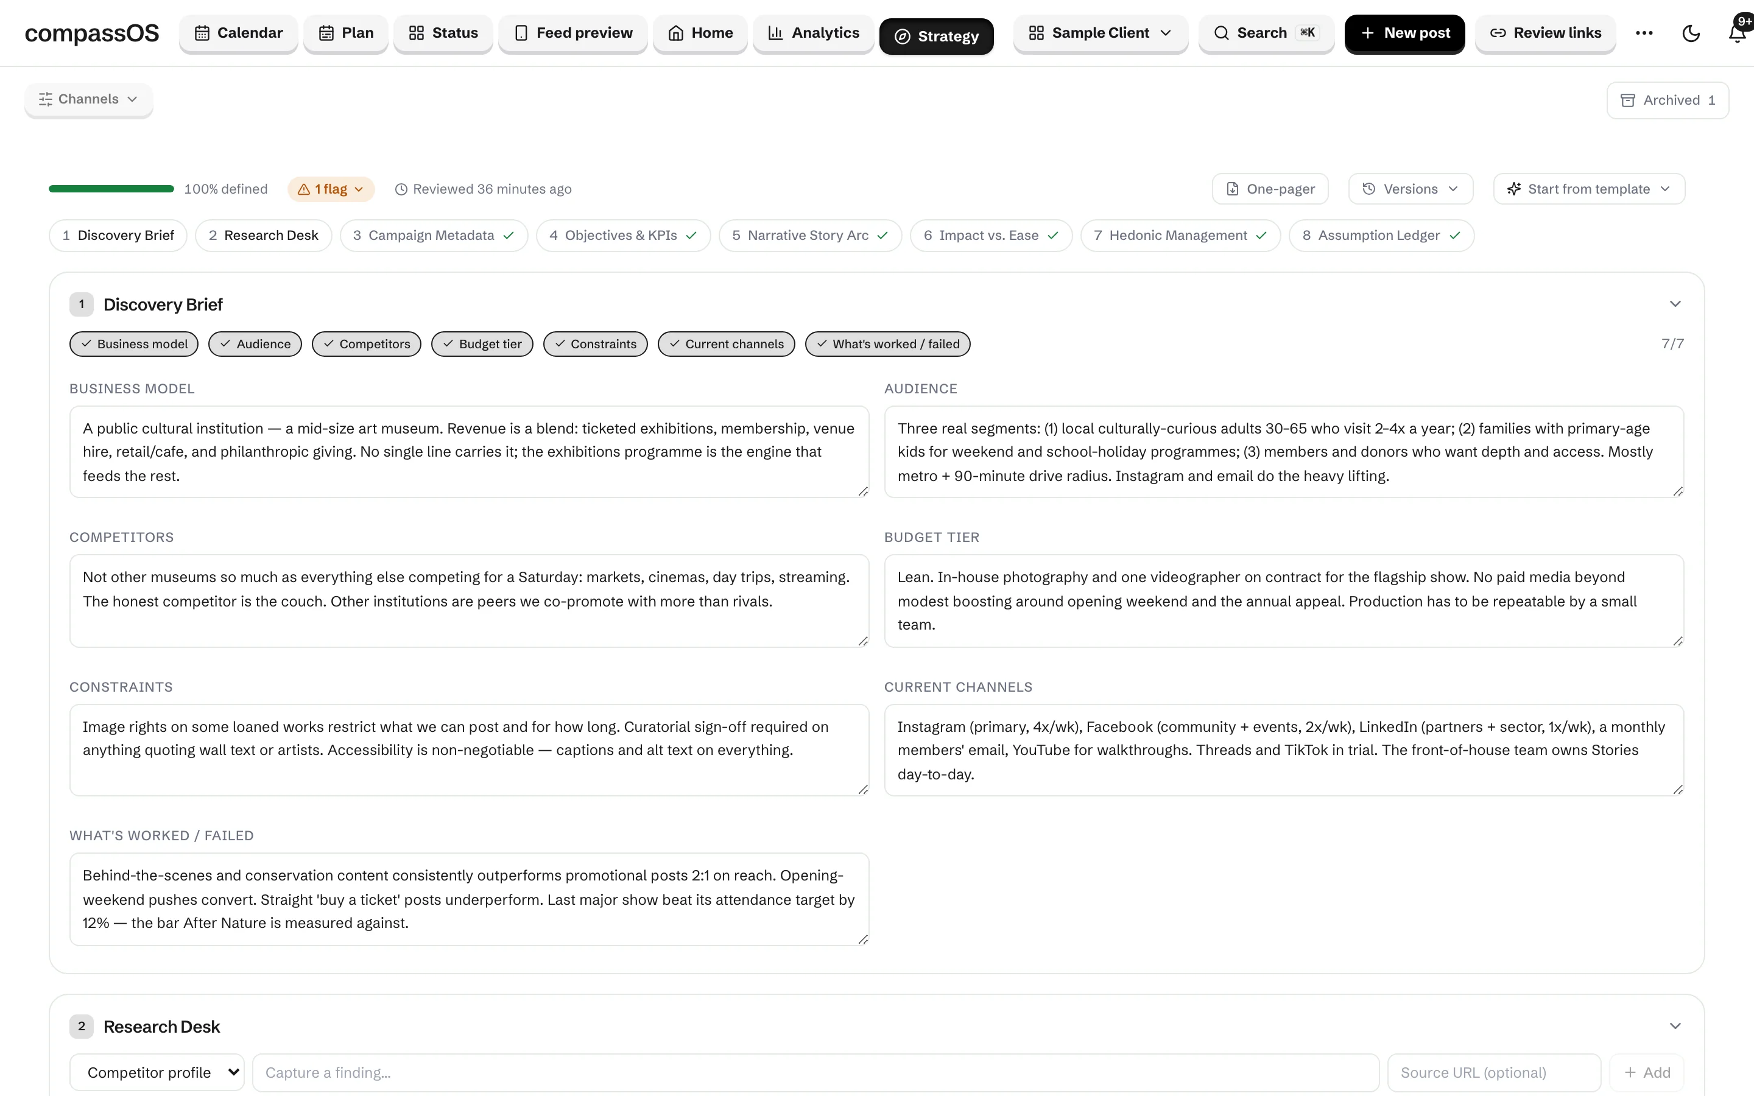Toggle the Business model chip
Image resolution: width=1754 pixels, height=1096 pixels.
point(134,344)
